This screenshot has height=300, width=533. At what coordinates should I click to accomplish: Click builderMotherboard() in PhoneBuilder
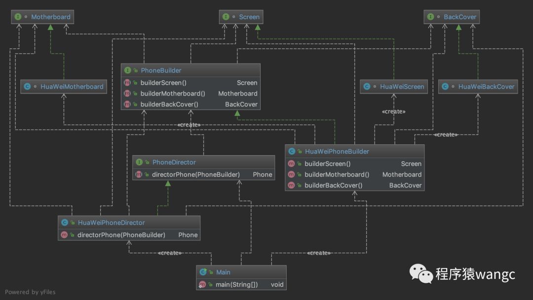click(173, 93)
